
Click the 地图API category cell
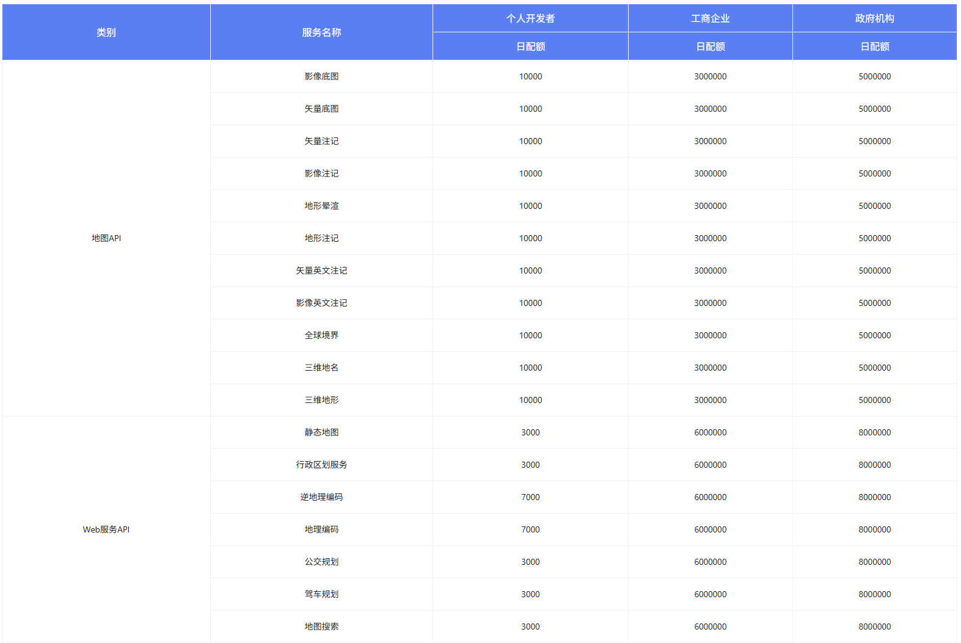(106, 238)
